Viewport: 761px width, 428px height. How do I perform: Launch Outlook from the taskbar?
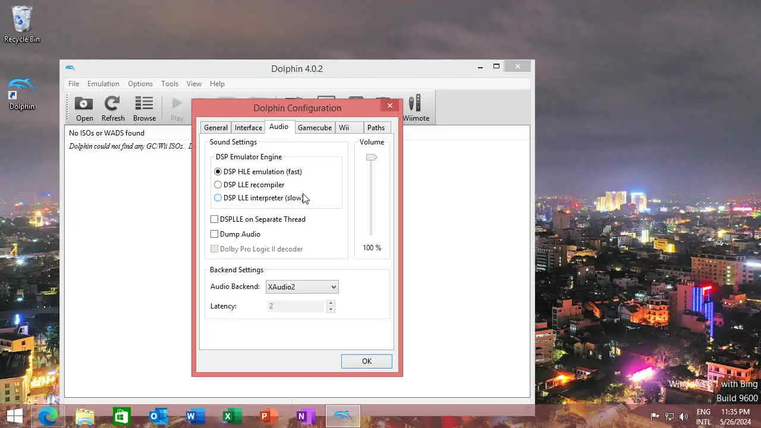tap(159, 416)
